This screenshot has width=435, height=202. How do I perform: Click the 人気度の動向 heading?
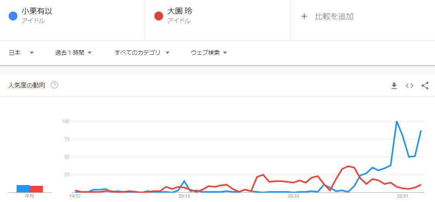pos(27,85)
